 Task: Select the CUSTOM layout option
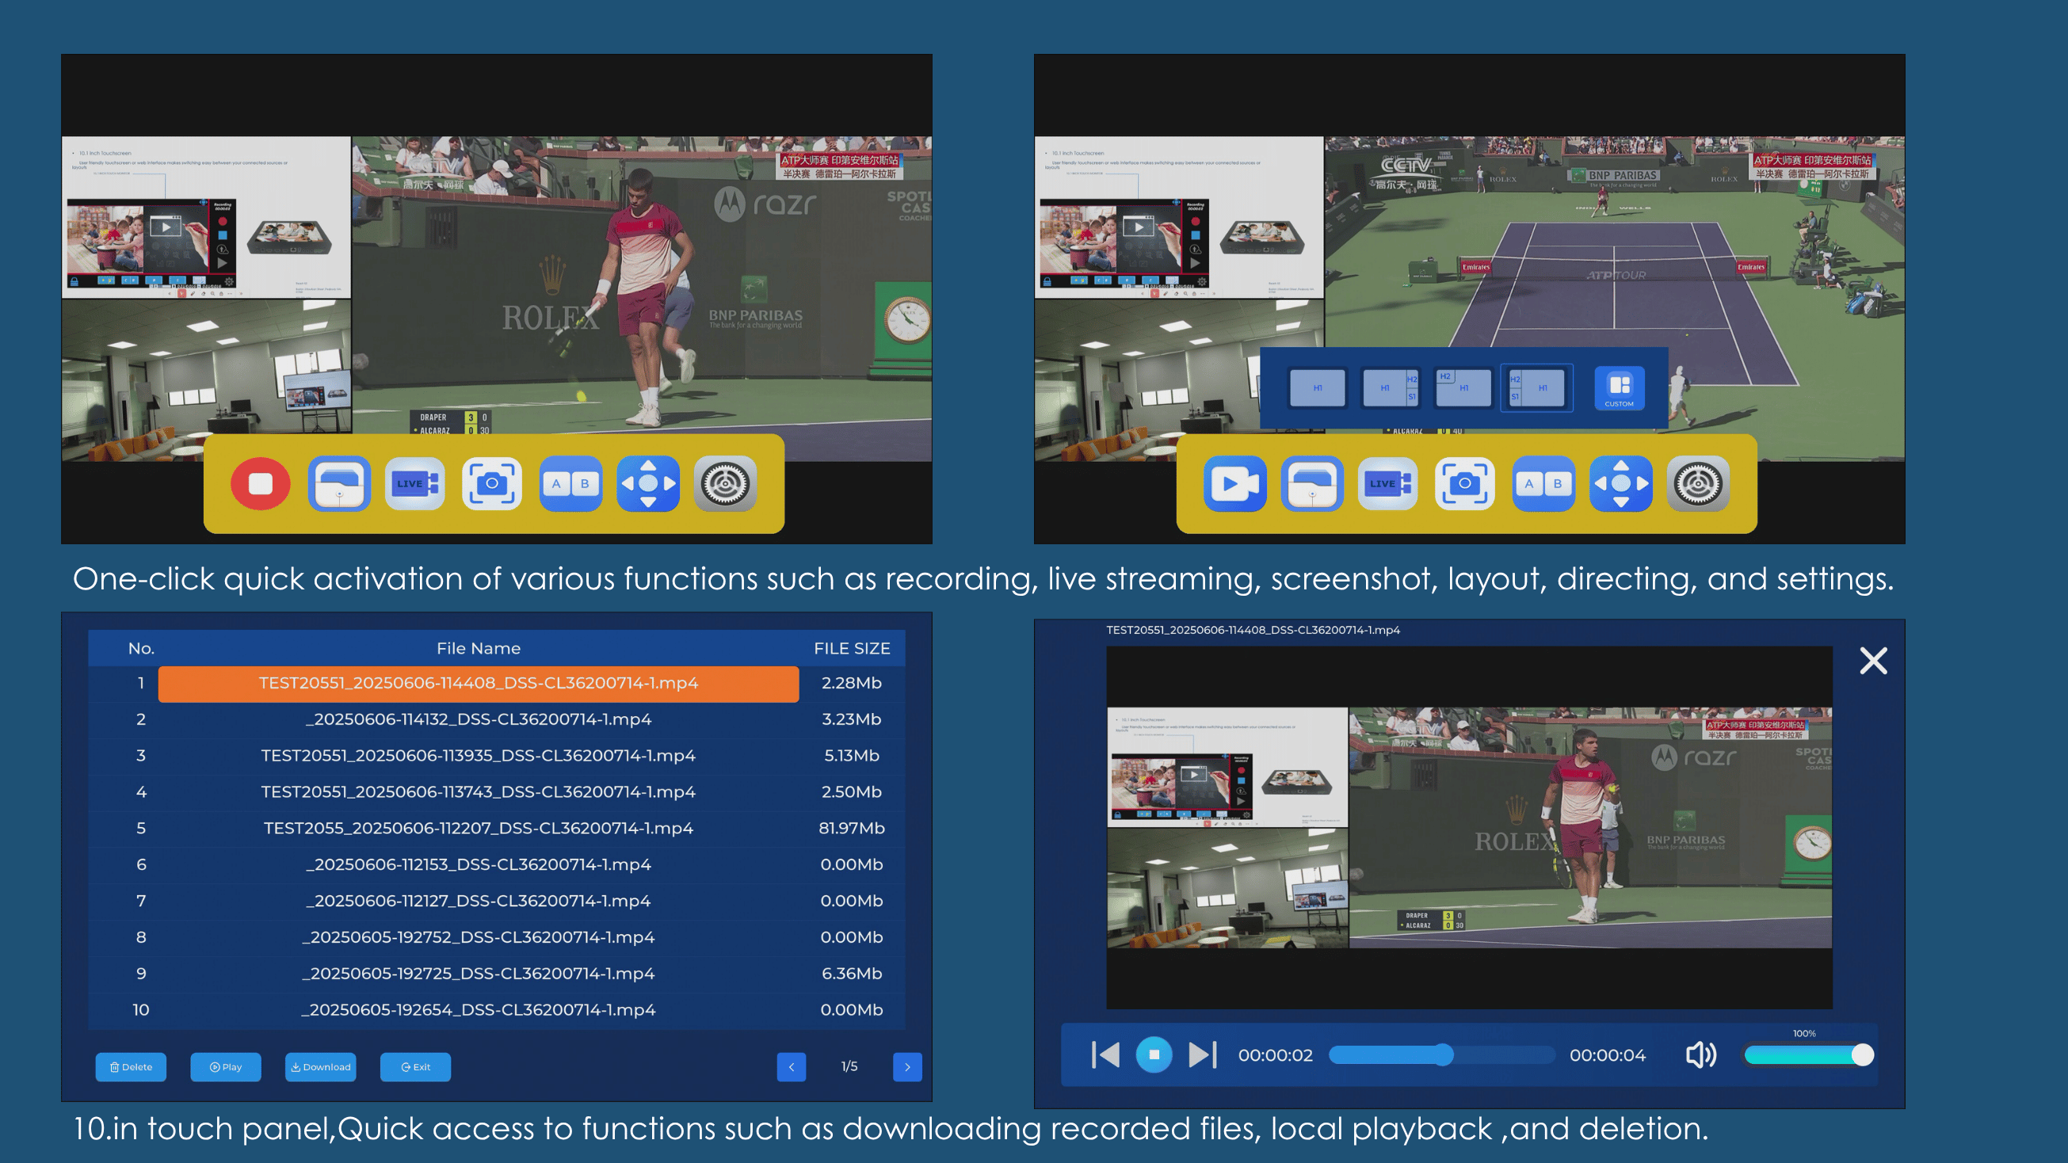1620,388
